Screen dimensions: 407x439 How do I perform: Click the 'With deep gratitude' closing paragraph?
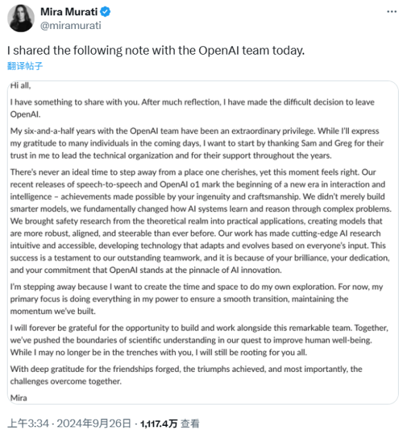(x=186, y=375)
